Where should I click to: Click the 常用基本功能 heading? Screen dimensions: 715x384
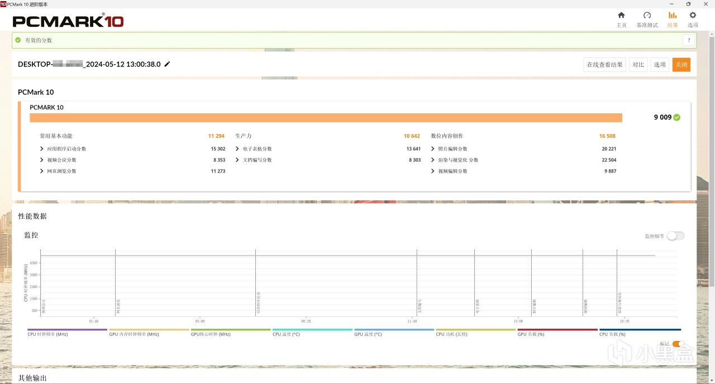pos(56,136)
